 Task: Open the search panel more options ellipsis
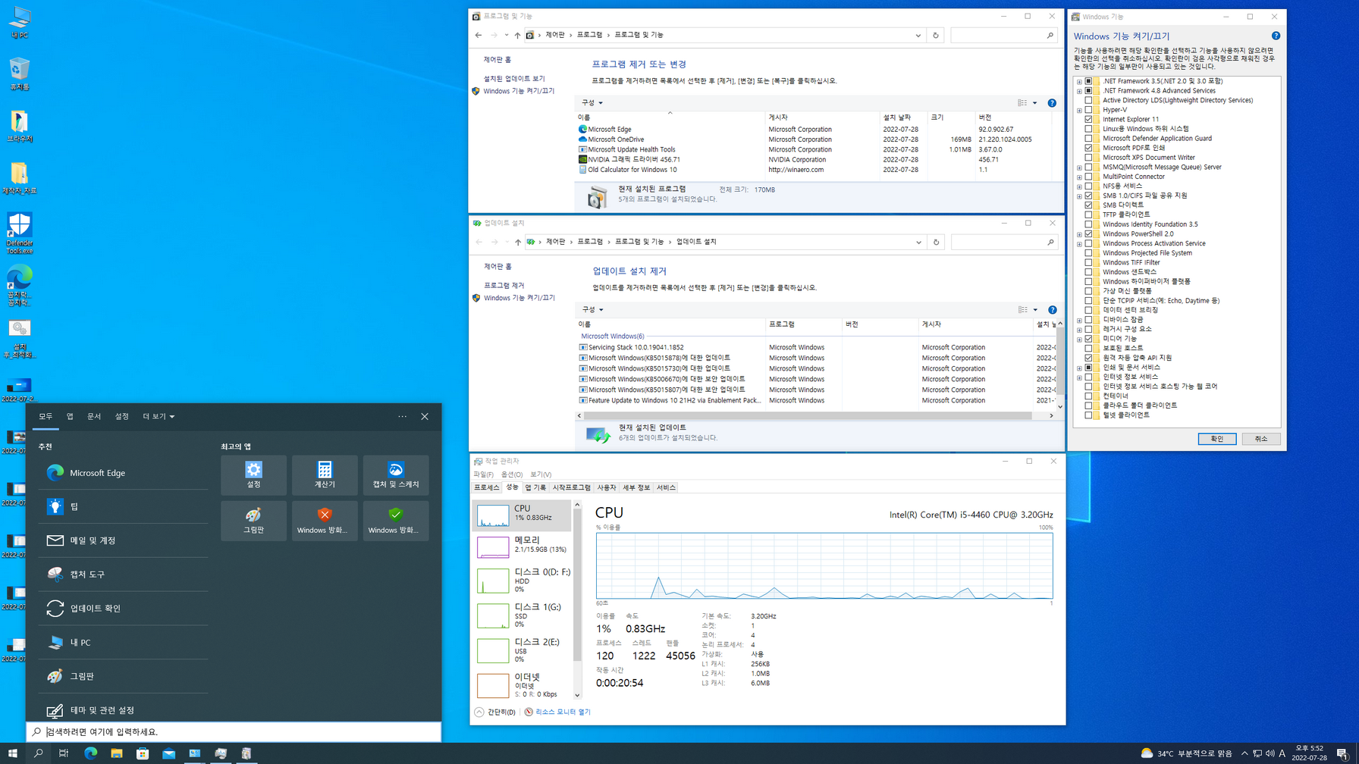pos(403,417)
